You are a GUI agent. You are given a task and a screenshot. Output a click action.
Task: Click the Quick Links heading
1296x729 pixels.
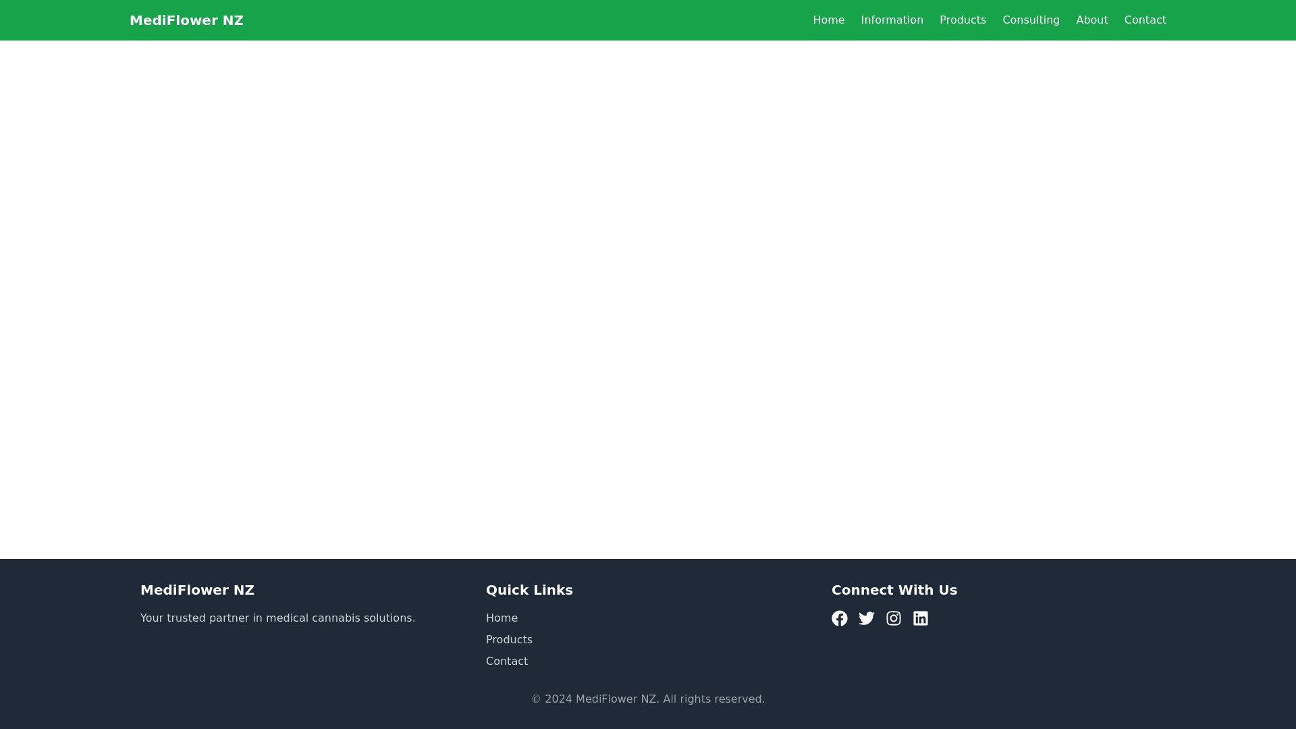pos(529,589)
